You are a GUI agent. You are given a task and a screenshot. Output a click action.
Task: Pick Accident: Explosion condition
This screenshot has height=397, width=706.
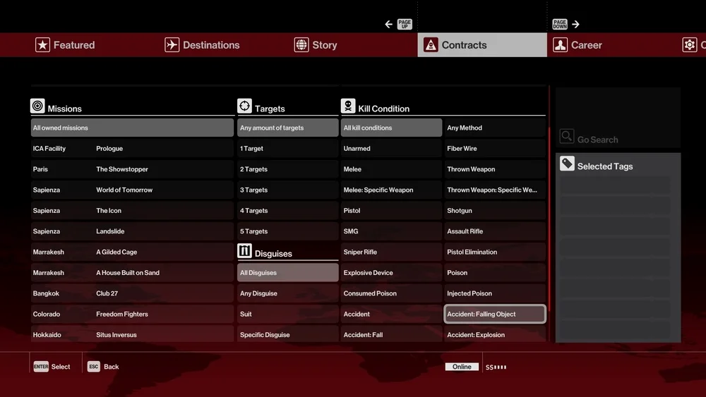pyautogui.click(x=495, y=334)
